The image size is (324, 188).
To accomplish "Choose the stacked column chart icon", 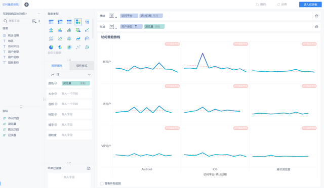I will (60, 30).
